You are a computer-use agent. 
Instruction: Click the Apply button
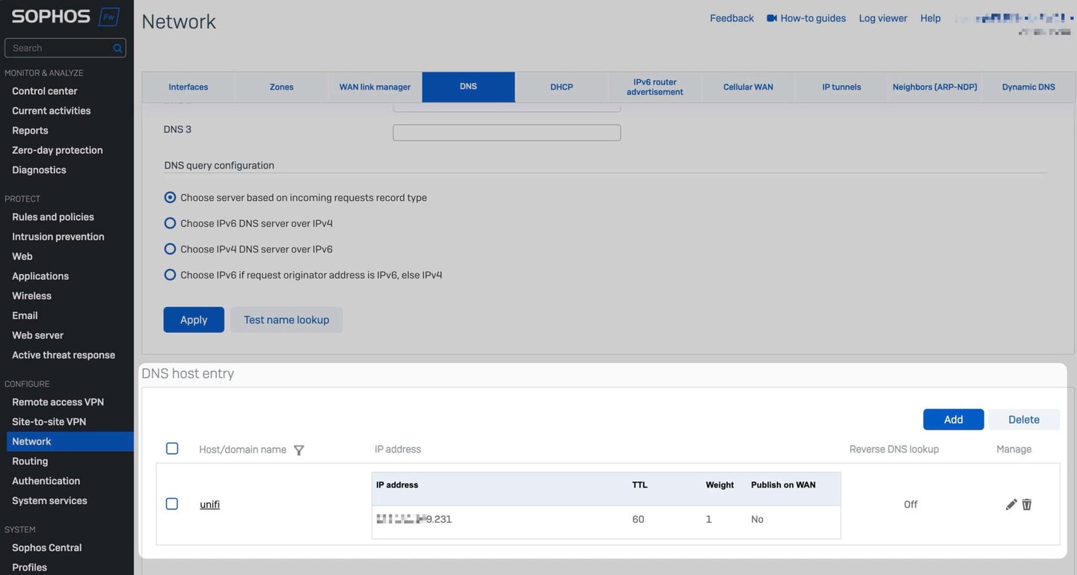point(194,320)
